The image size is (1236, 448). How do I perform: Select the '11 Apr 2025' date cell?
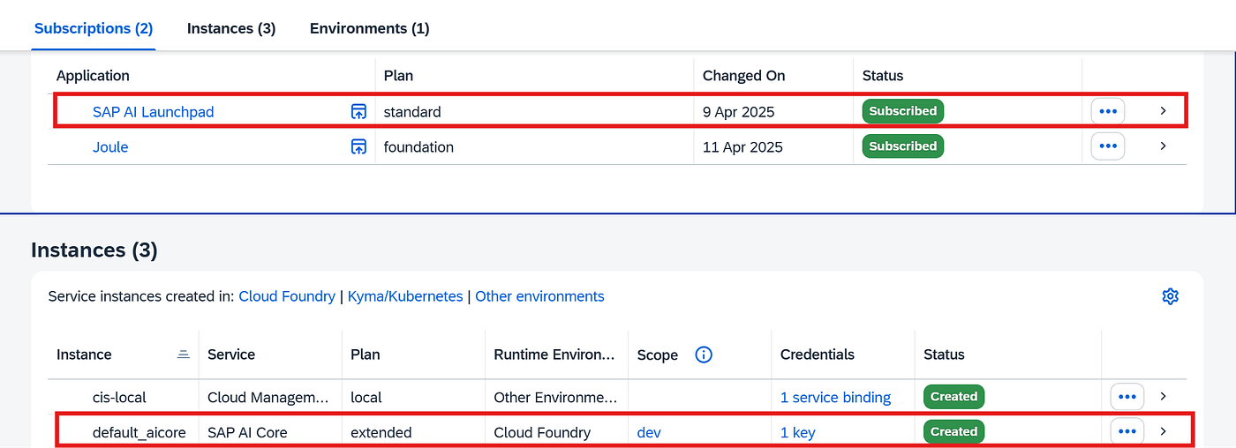[742, 147]
